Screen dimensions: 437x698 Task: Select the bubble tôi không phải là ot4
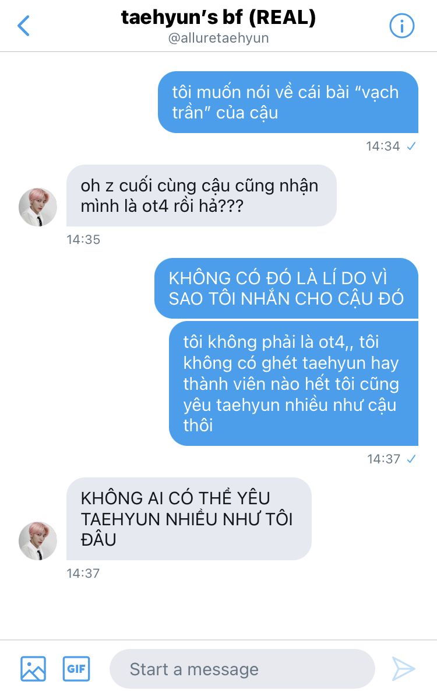pos(294,383)
